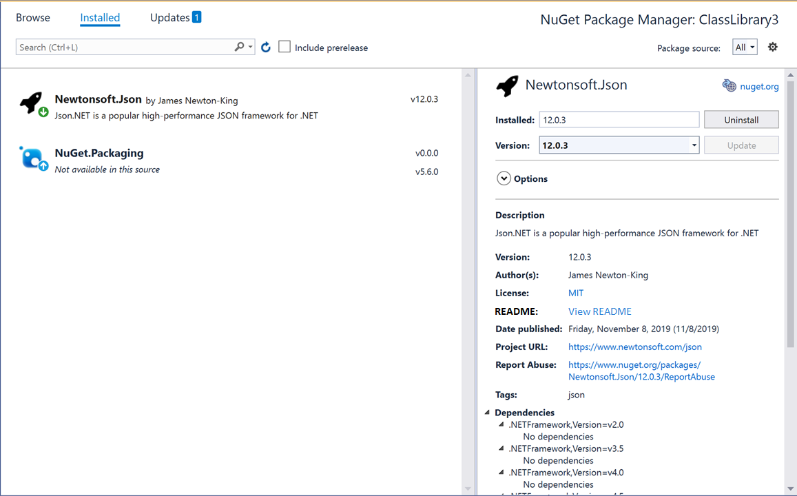
Task: Click the Date published value
Action: pyautogui.click(x=643, y=329)
